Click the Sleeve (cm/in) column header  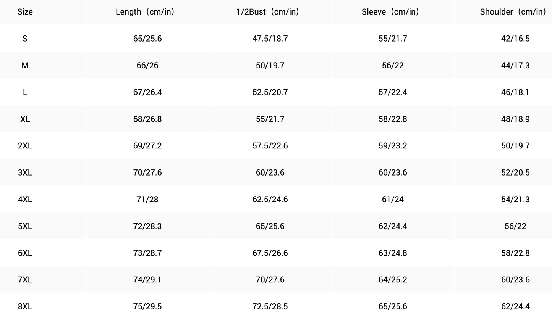tap(392, 12)
